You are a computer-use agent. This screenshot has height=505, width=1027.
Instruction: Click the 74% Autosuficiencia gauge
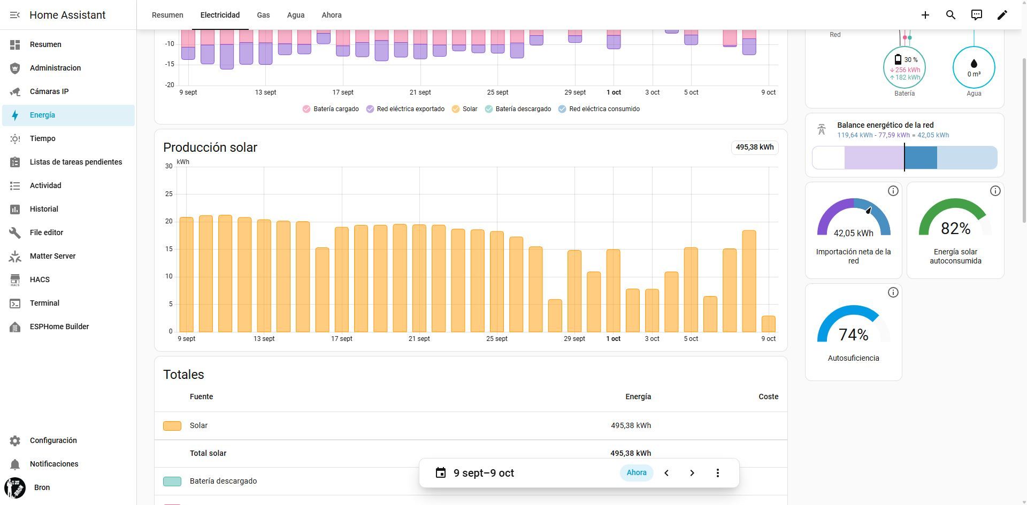(x=854, y=325)
